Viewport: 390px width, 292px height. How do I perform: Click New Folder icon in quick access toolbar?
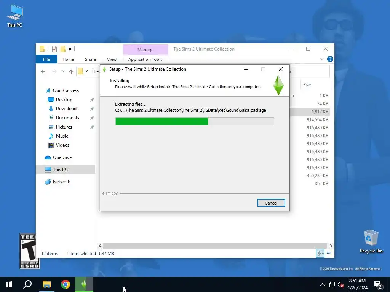(63, 49)
